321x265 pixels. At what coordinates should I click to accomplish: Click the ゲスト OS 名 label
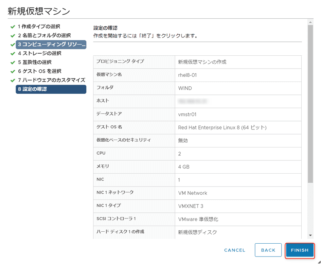(x=109, y=127)
